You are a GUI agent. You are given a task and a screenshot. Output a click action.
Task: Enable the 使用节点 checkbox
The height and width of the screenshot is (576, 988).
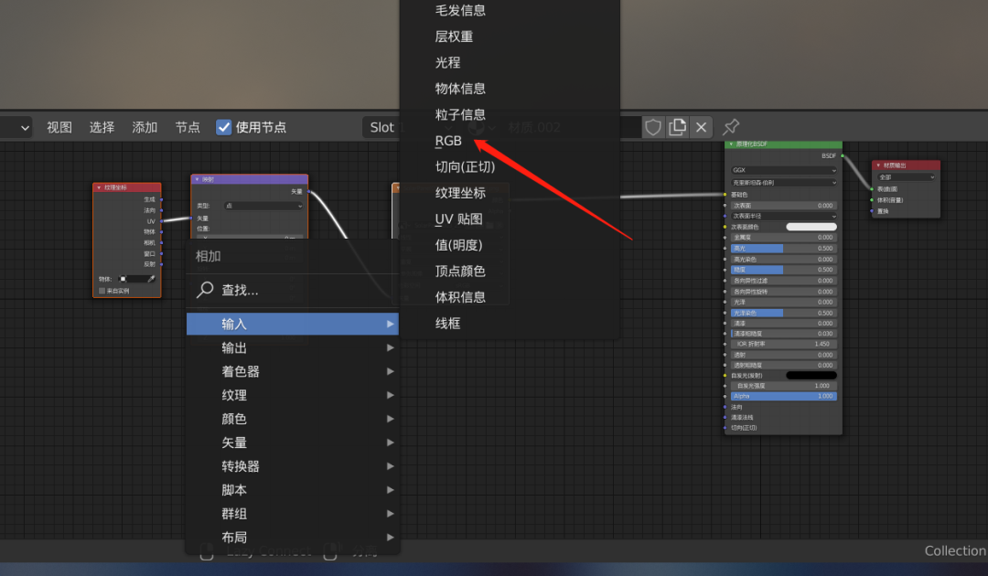[x=224, y=127]
